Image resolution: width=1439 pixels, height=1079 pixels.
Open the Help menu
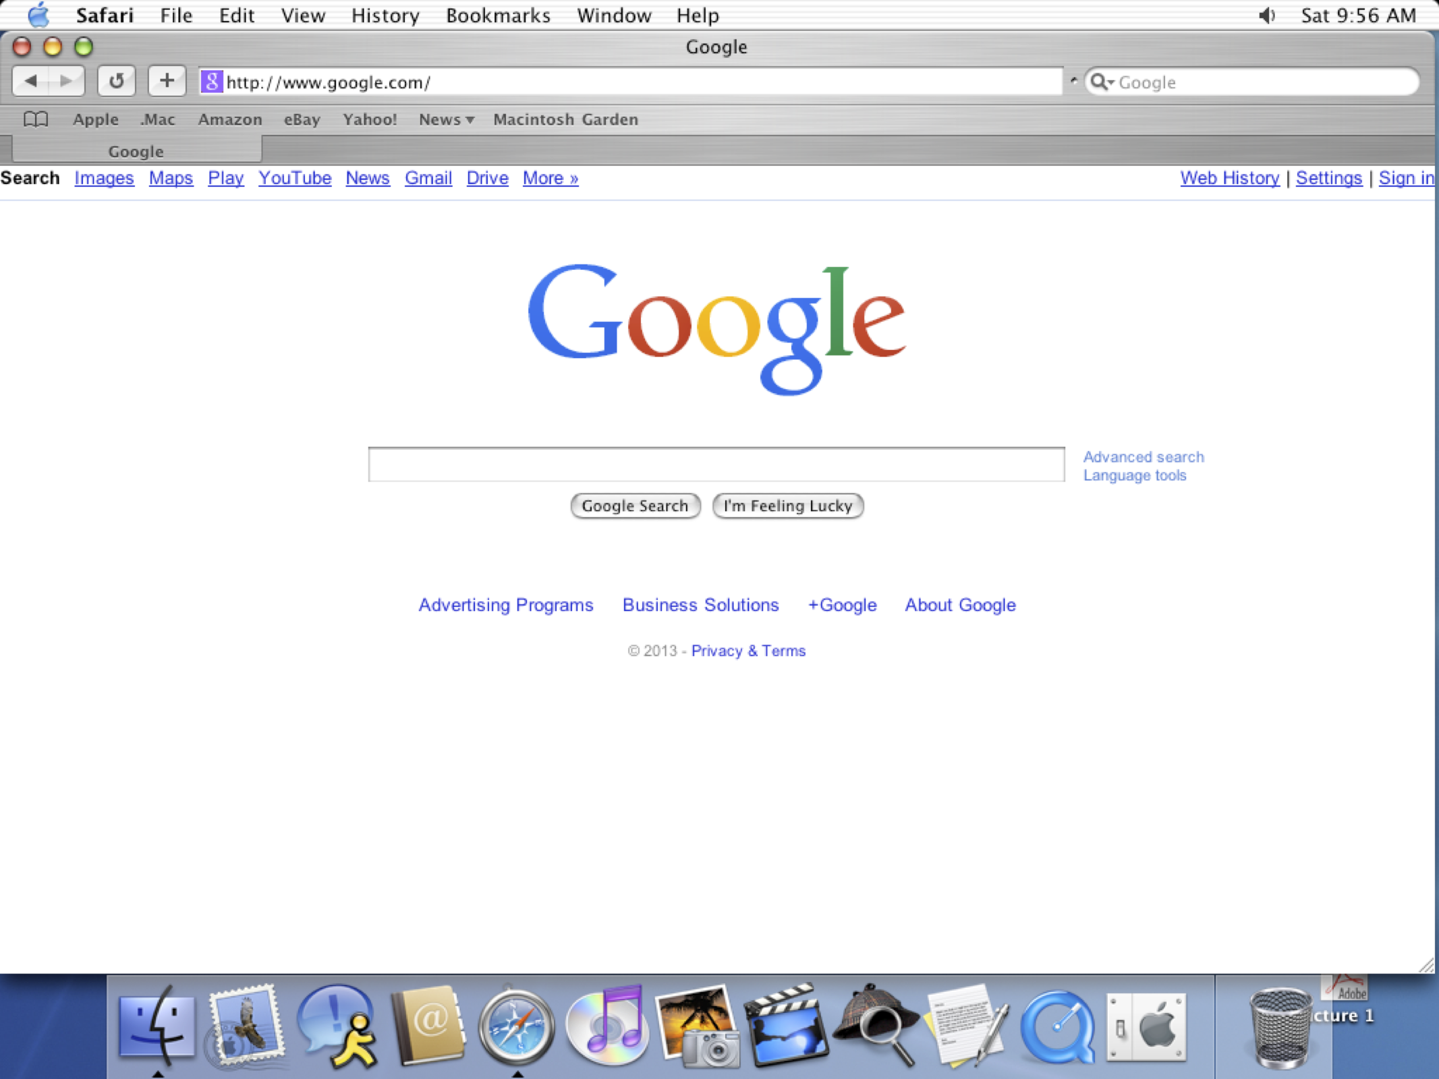point(698,15)
